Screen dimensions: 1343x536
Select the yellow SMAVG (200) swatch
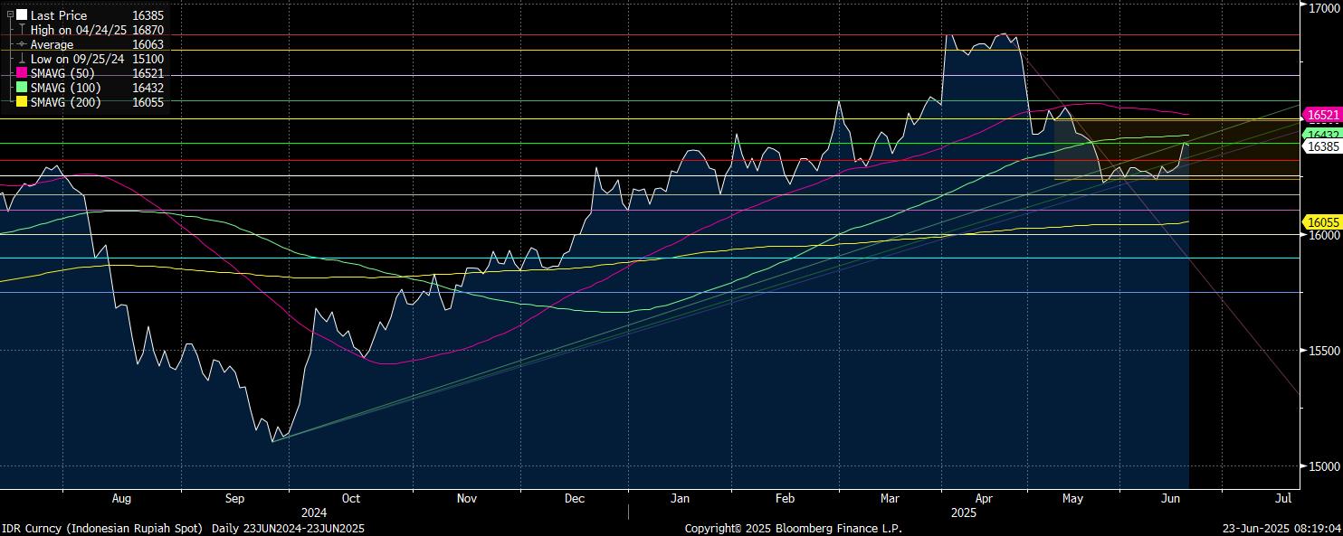click(x=22, y=102)
